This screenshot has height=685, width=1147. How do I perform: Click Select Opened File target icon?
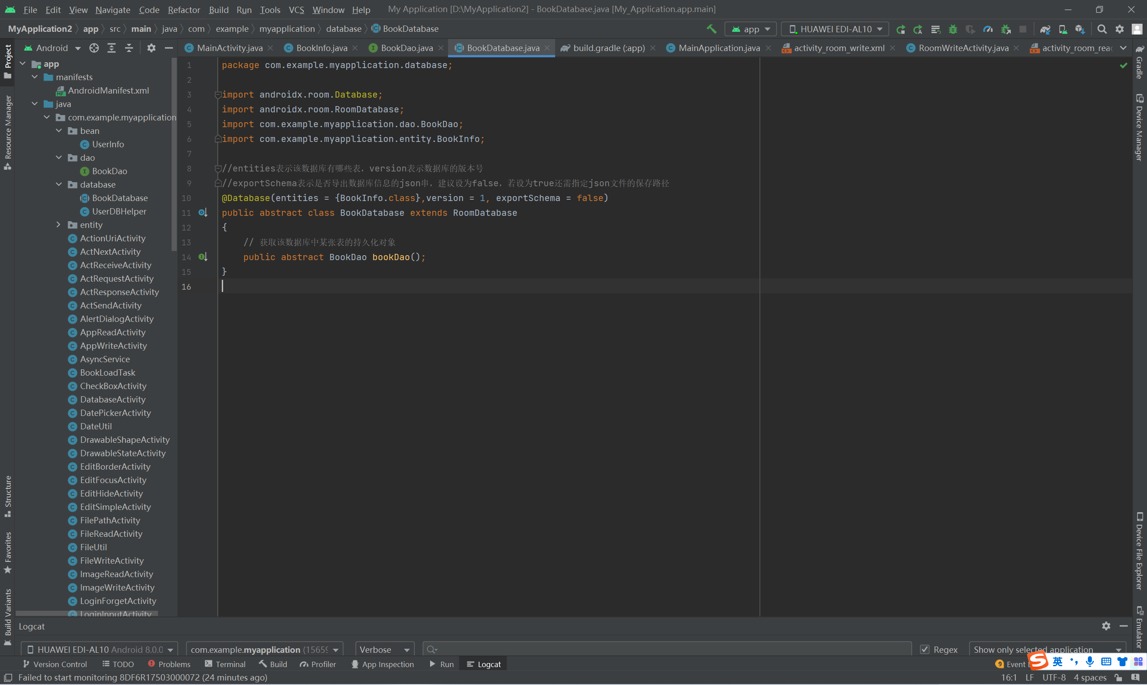(x=94, y=48)
